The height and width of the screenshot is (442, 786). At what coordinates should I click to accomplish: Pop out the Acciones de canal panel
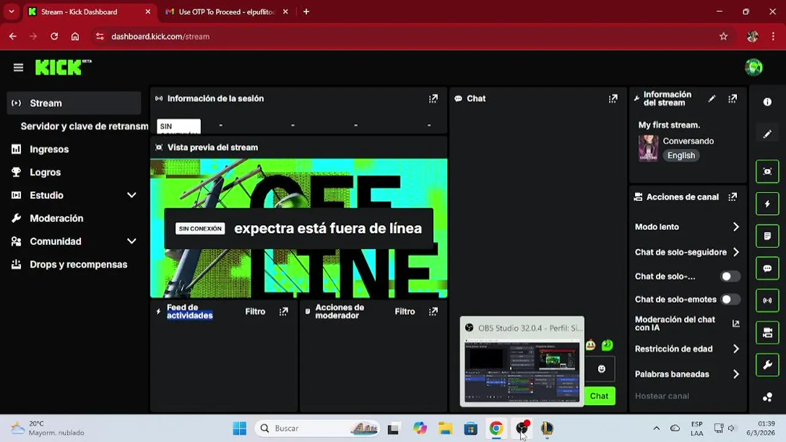733,197
